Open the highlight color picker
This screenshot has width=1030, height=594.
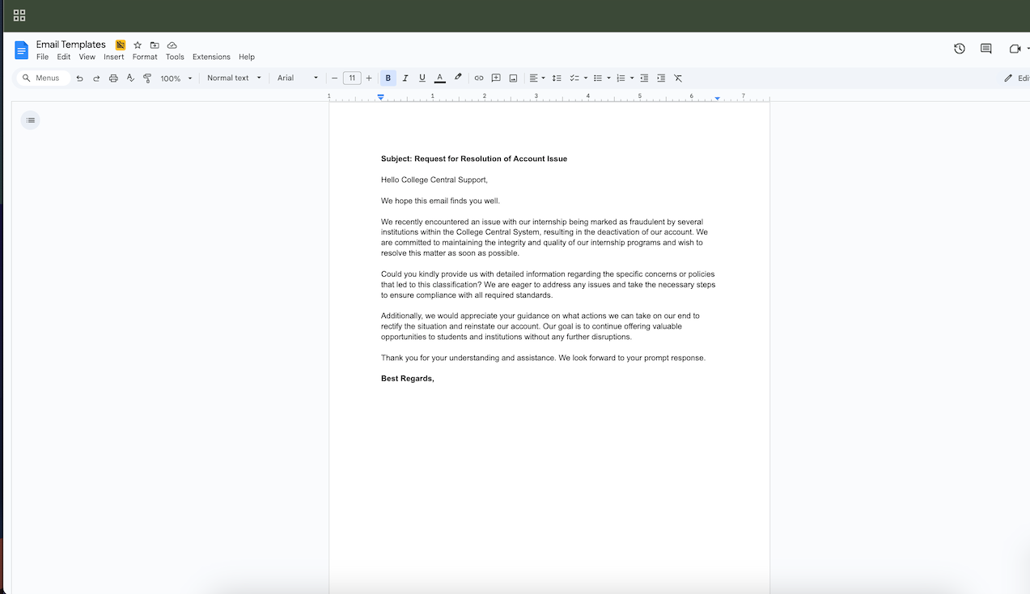tap(458, 78)
